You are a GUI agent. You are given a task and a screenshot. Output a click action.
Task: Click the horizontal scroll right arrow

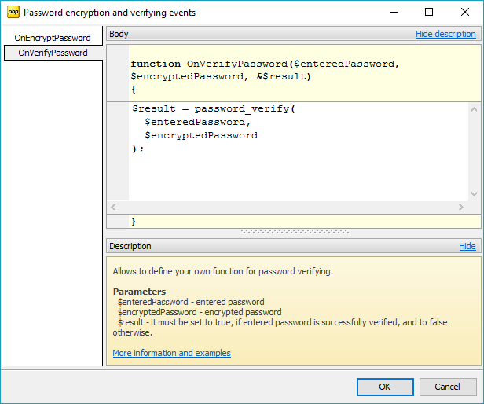point(461,207)
